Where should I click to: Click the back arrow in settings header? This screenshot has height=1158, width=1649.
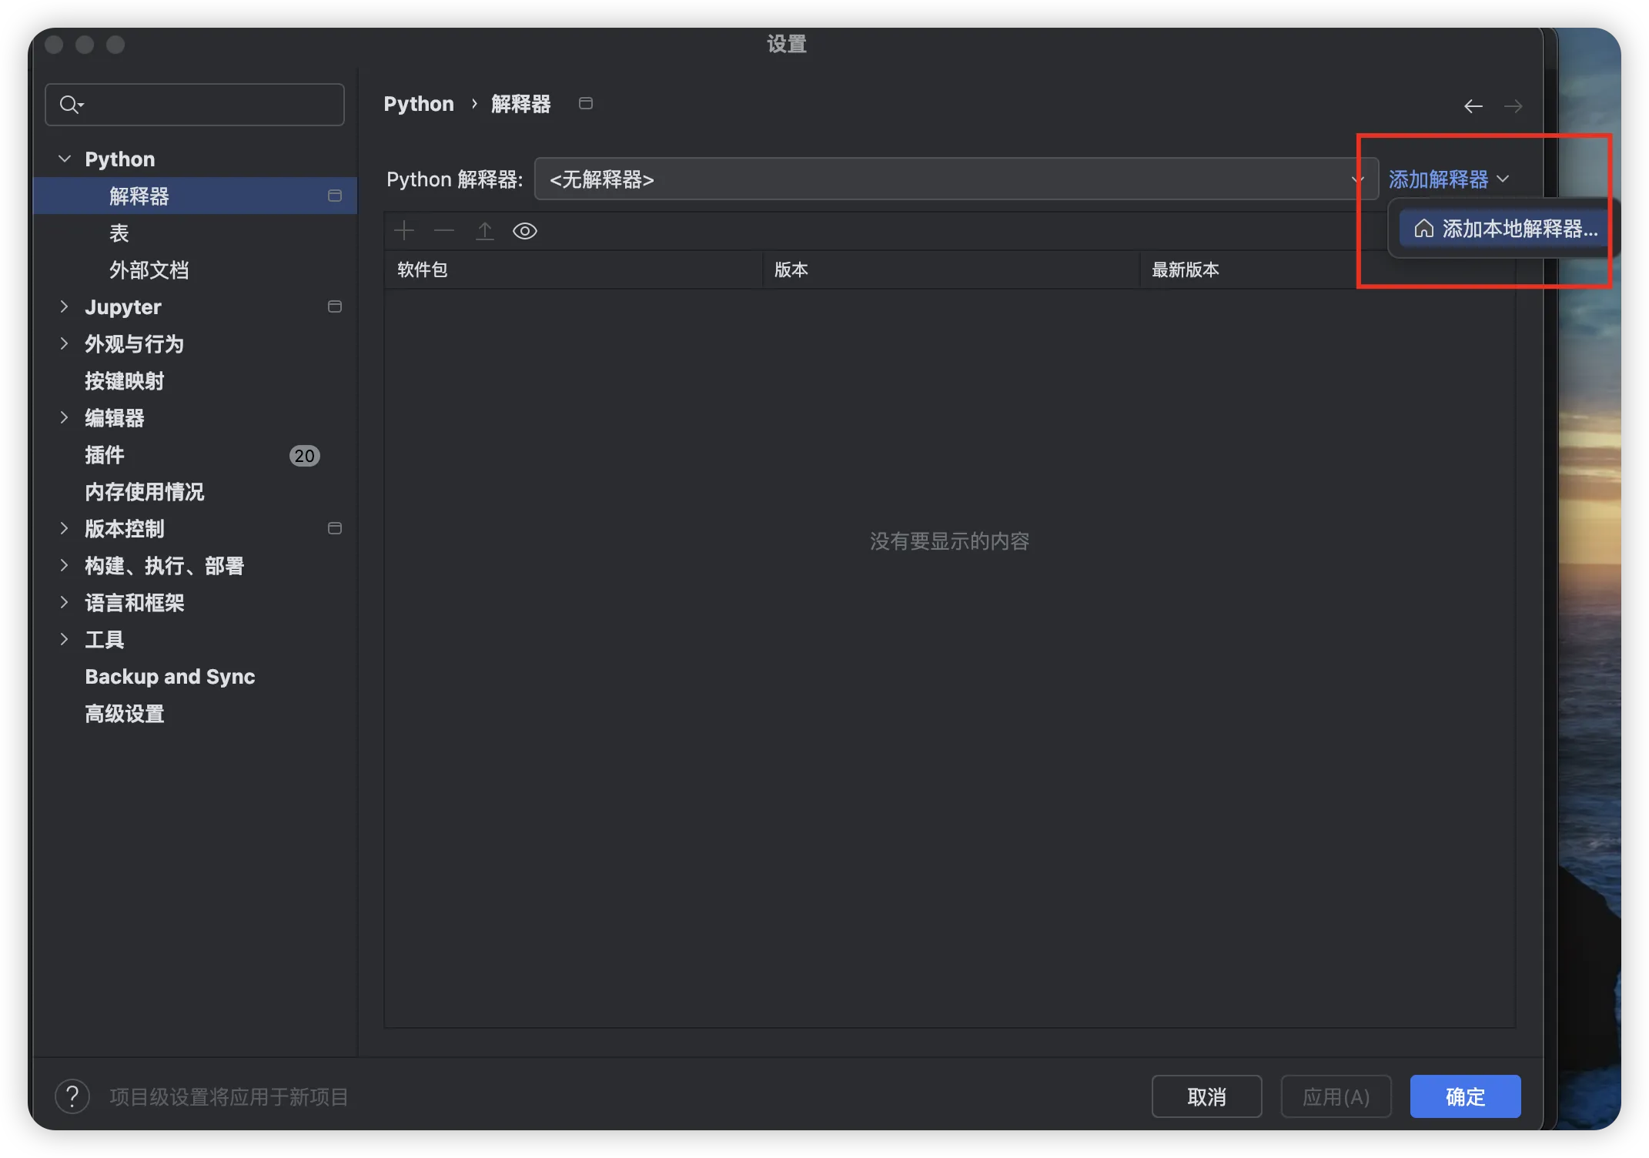click(1473, 106)
